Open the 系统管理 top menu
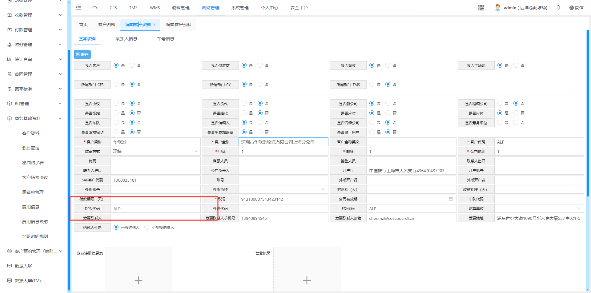The width and height of the screenshot is (591, 293). pos(240,8)
